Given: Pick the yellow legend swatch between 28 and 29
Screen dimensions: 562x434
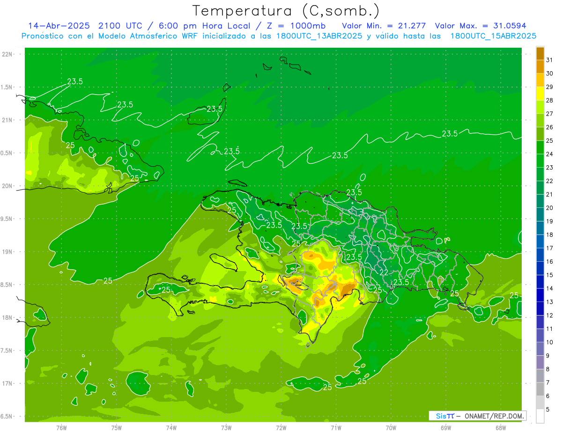Looking at the screenshot, I should (540, 94).
